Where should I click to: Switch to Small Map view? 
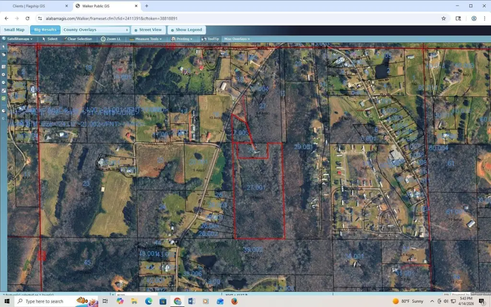coord(14,30)
